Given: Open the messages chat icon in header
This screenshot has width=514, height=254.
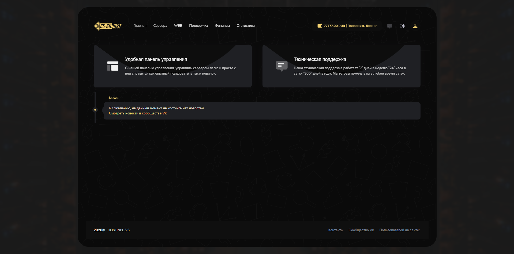Looking at the screenshot, I should [389, 26].
